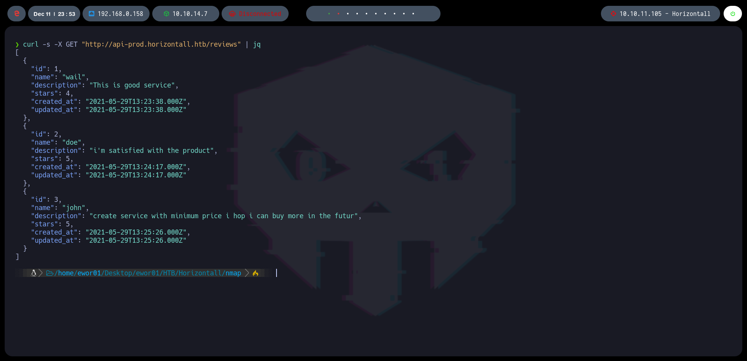Select the red workspace dot

pos(338,14)
